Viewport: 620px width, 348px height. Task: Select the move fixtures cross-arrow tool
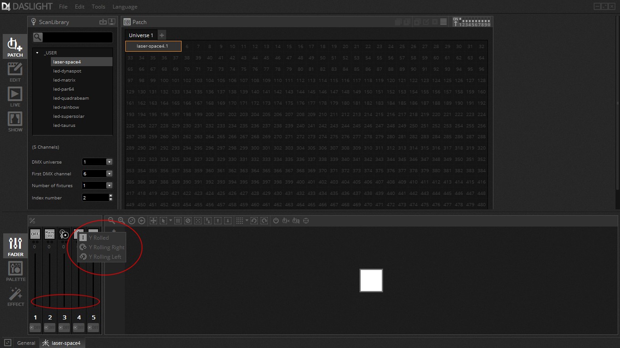pos(153,221)
